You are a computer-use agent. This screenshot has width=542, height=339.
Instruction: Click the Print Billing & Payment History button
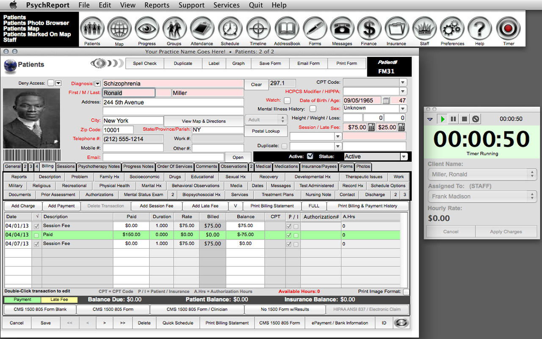pos(368,206)
